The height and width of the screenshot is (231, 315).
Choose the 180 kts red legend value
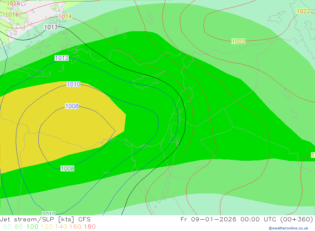pos(90,227)
